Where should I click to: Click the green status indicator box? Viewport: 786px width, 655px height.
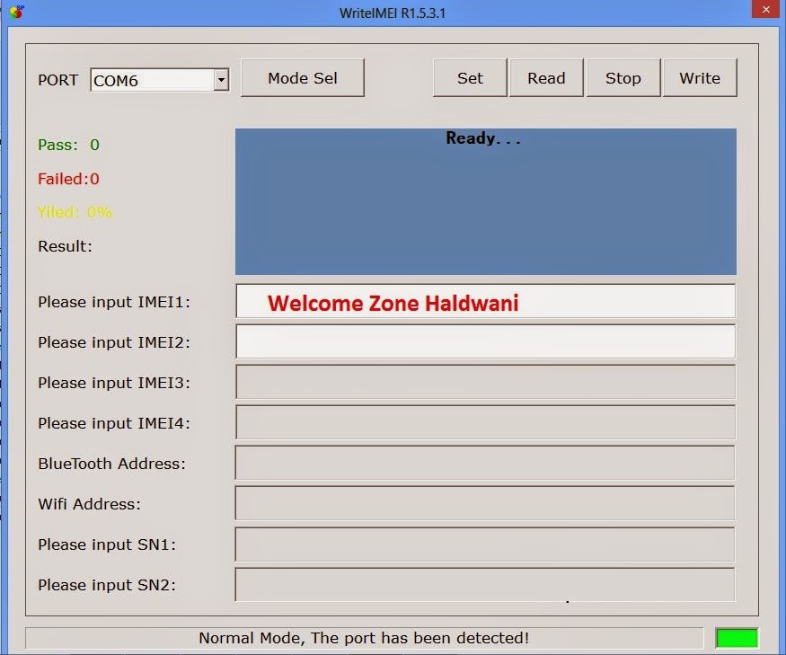click(737, 638)
